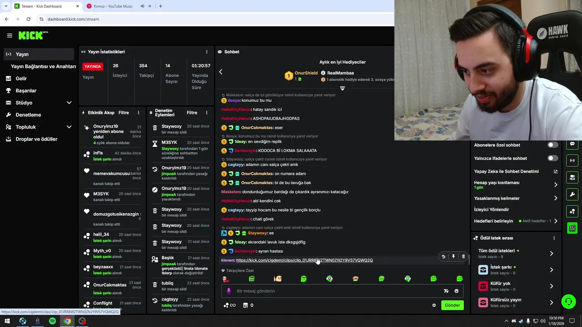This screenshot has height=327, width=582.
Task: Delete klaven's chat message with trash icon
Action: click(463, 257)
